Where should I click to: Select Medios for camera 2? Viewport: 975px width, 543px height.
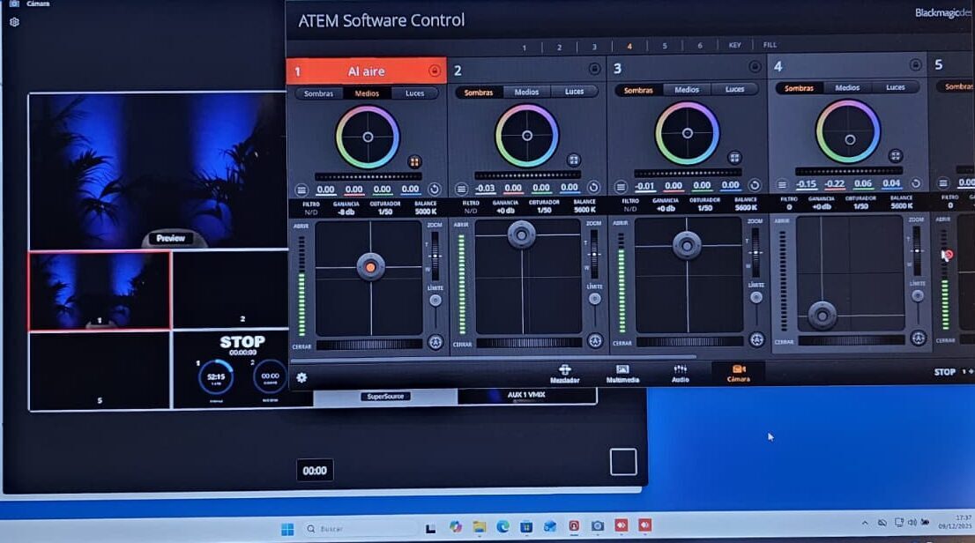point(526,92)
